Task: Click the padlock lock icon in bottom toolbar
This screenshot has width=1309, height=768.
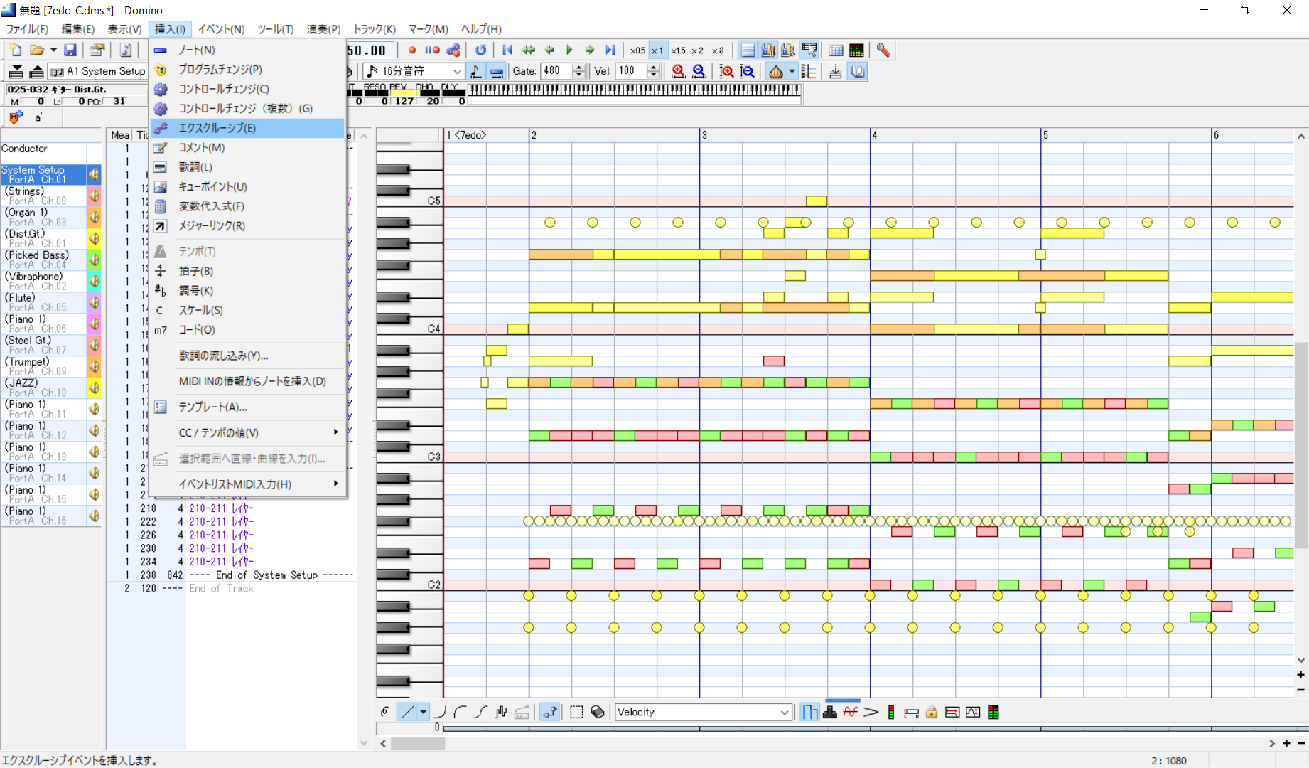Action: coord(932,712)
